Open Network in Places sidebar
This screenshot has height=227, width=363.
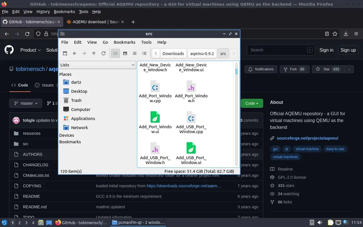click(79, 127)
